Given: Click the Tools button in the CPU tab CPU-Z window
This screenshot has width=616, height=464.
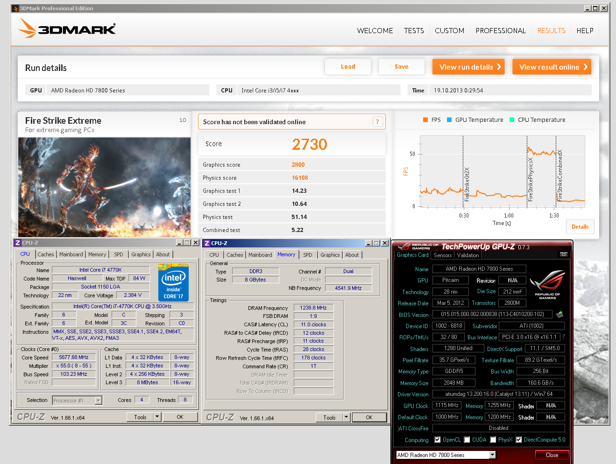Looking at the screenshot, I should (x=141, y=417).
